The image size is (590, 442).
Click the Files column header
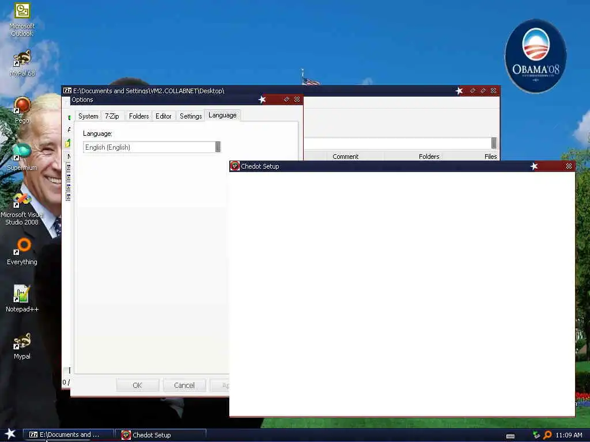pyautogui.click(x=490, y=157)
